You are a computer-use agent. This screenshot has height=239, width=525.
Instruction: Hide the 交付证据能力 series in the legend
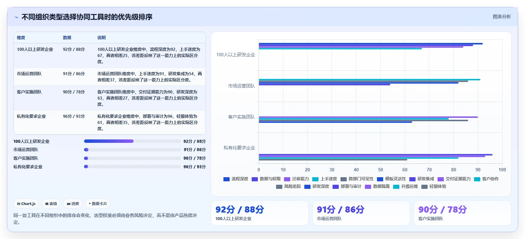pyautogui.click(x=454, y=179)
